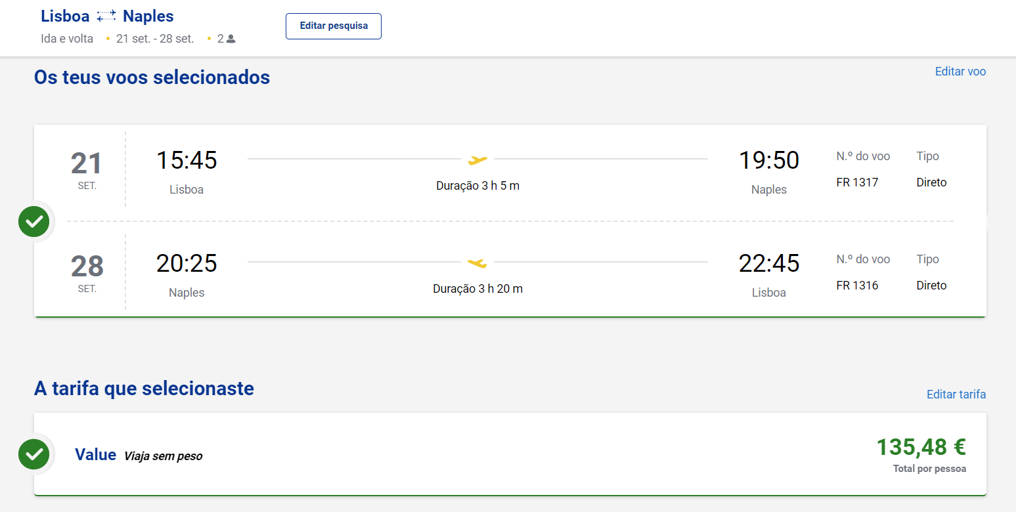The height and width of the screenshot is (512, 1016).
Task: Click the Value fare name
Action: [96, 454]
